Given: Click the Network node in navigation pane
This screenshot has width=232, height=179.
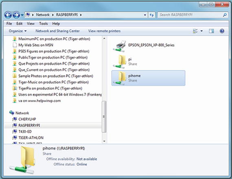Looking at the screenshot, I should [x=22, y=113].
